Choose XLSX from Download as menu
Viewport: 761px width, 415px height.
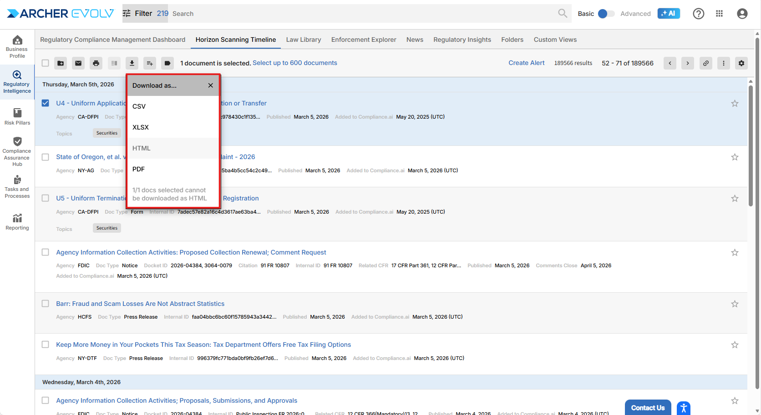(141, 127)
